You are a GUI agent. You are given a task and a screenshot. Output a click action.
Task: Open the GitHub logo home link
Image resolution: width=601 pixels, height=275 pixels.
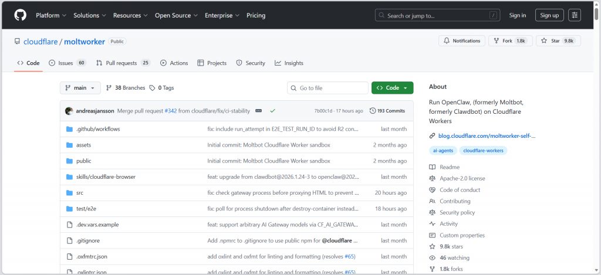(x=21, y=15)
